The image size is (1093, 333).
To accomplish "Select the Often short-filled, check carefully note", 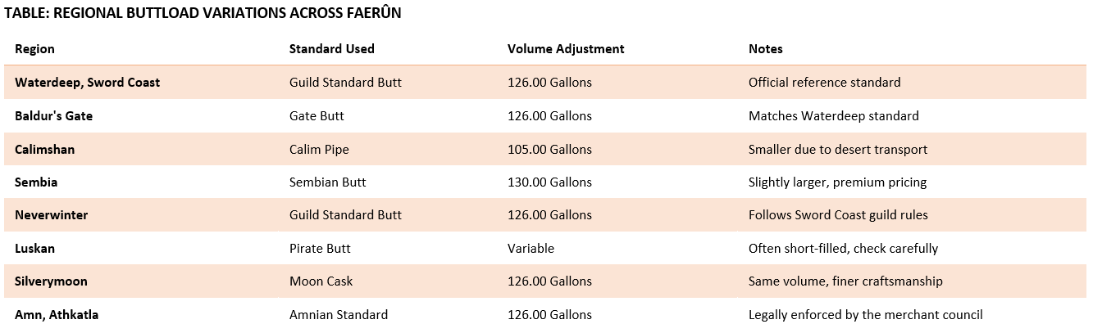I will (x=843, y=249).
